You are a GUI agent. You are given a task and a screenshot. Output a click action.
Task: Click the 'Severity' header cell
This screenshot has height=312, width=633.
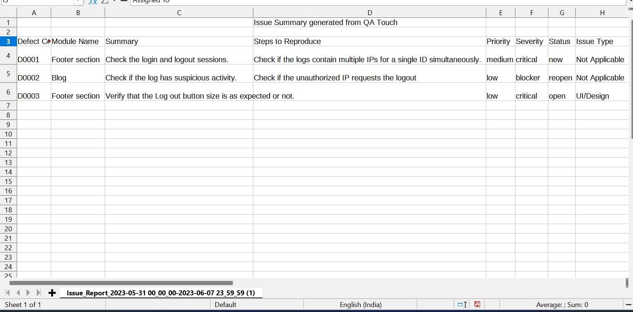coord(532,41)
